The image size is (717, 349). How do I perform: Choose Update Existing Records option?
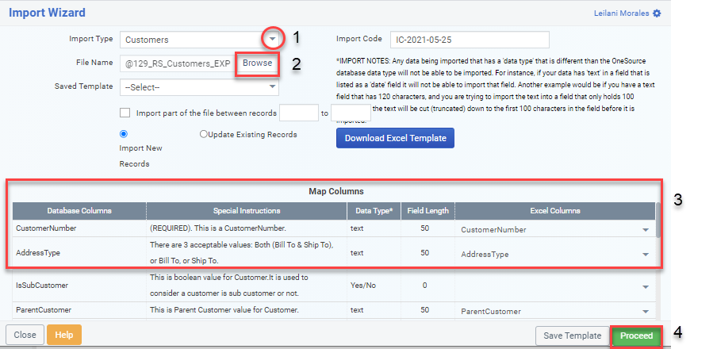tap(204, 135)
